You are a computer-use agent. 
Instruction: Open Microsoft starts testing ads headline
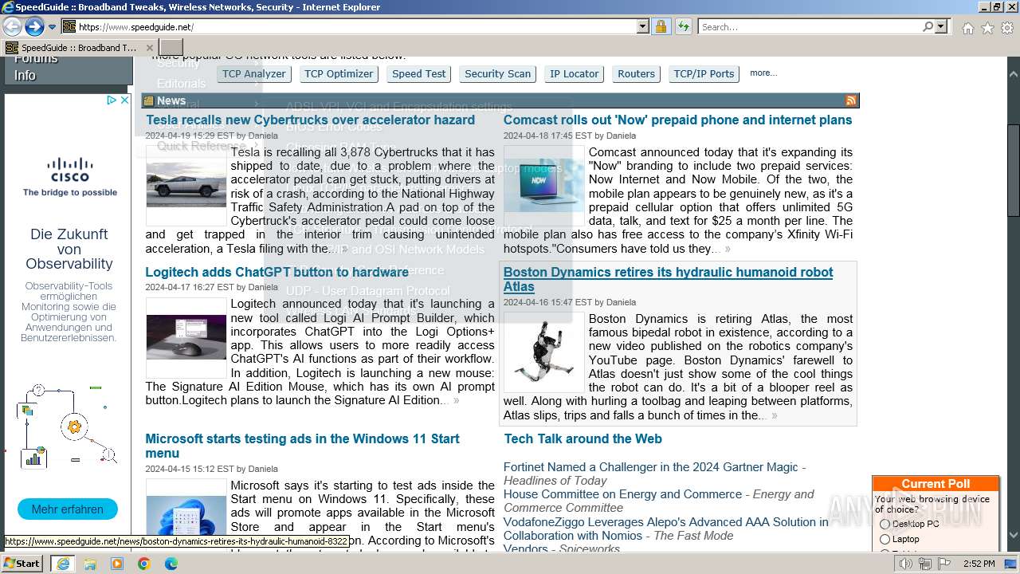[x=302, y=446]
